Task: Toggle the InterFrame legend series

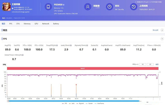Action: [x=99, y=103]
